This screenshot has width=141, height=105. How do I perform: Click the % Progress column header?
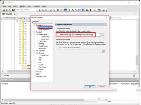125,84
